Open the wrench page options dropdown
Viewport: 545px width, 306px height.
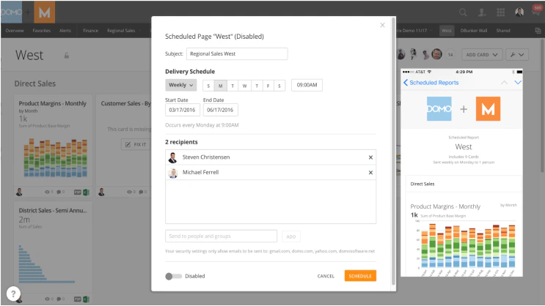517,55
